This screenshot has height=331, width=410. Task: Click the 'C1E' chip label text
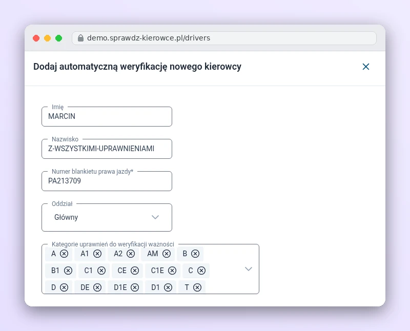[x=157, y=271]
